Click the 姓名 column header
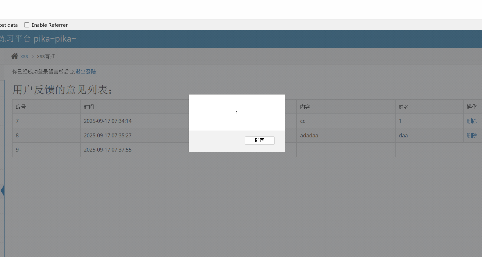Viewport: 482px width, 257px height. pyautogui.click(x=429, y=107)
